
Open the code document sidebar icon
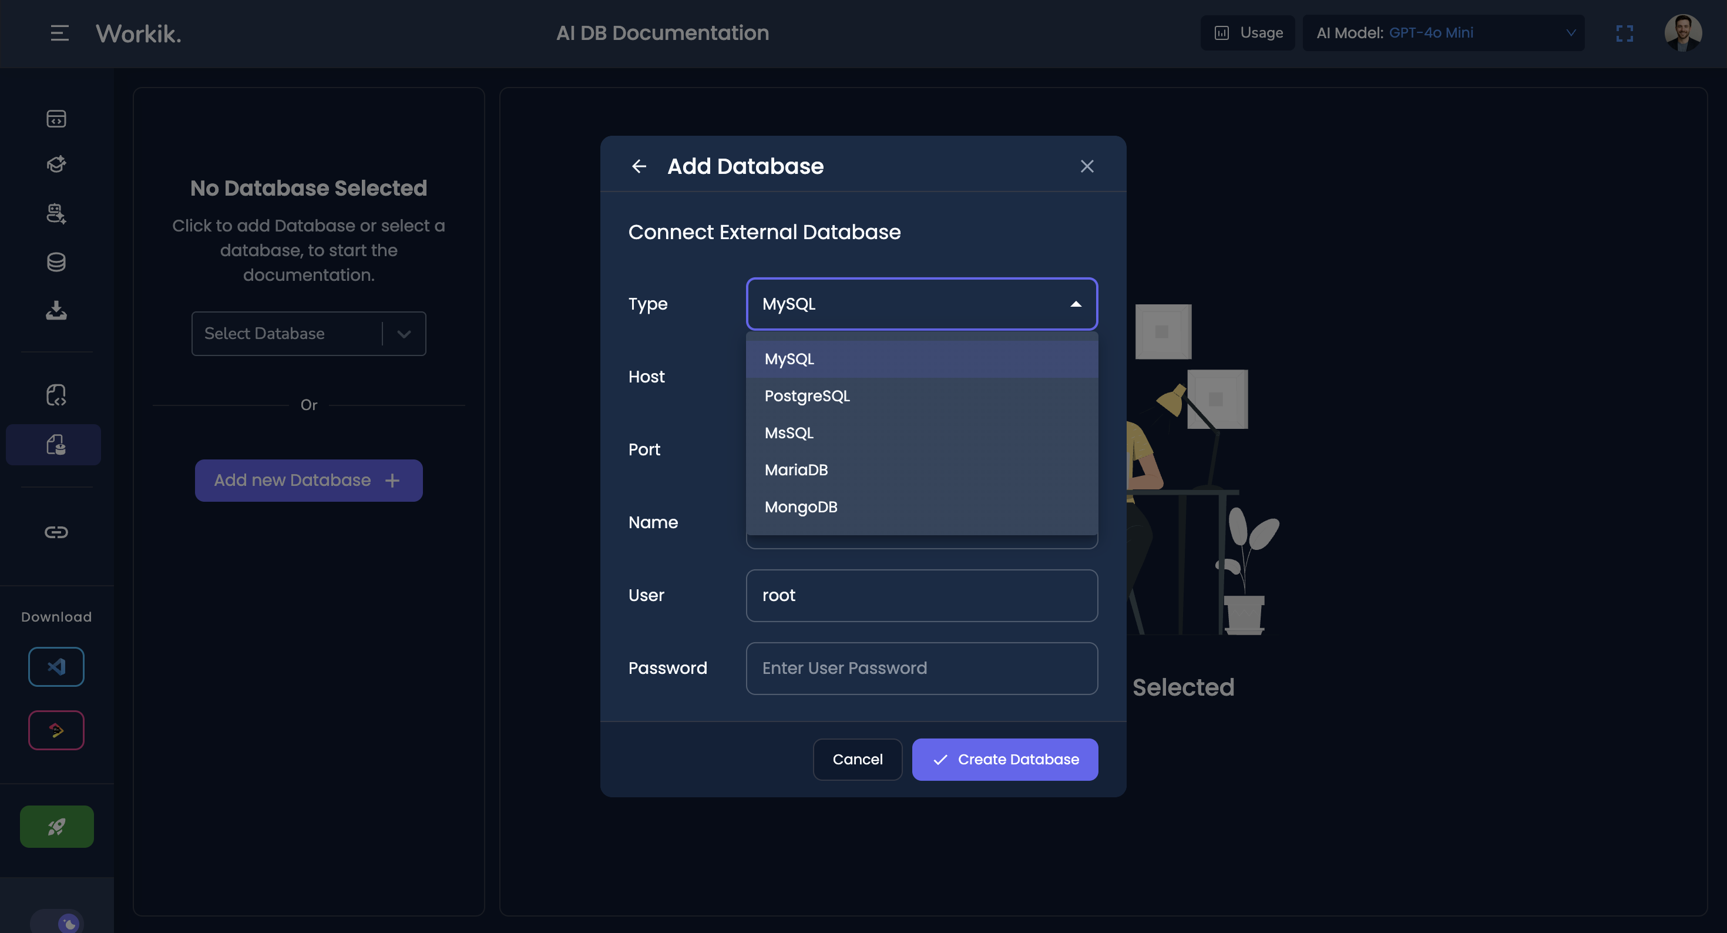click(56, 395)
